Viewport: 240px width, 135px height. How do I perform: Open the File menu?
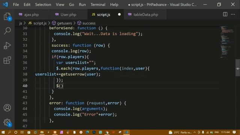[16, 4]
